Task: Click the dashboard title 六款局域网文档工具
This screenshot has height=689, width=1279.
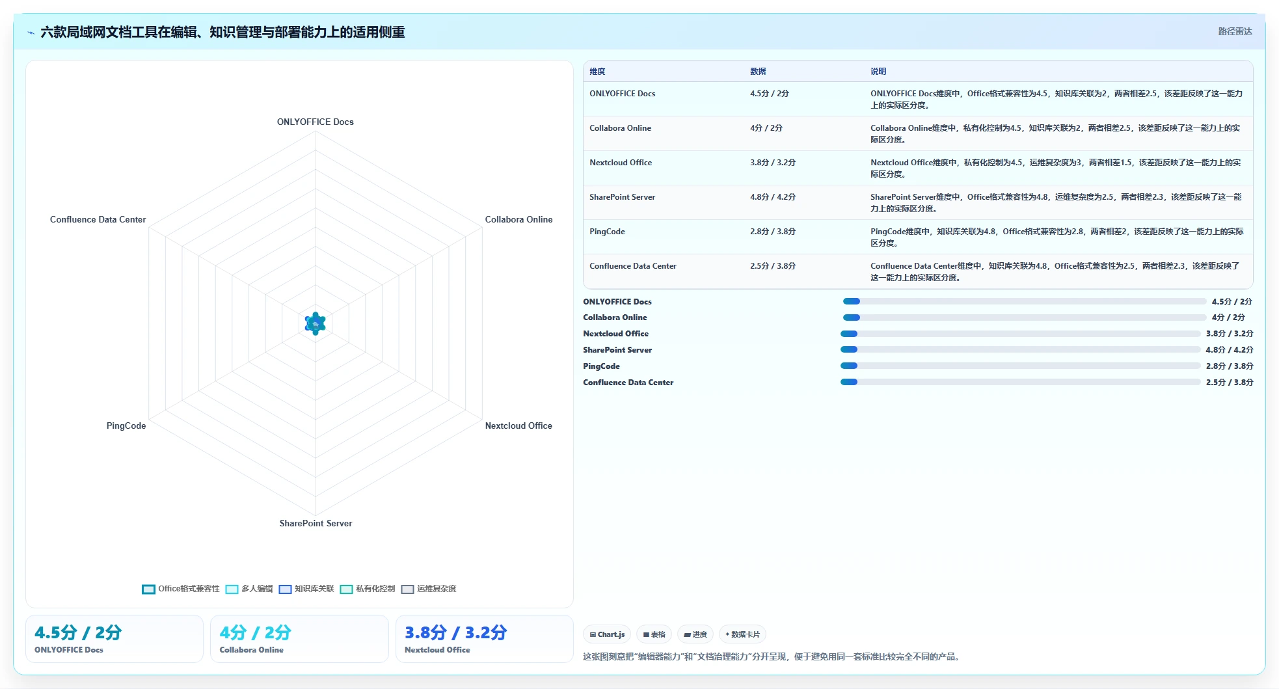Action: click(222, 33)
